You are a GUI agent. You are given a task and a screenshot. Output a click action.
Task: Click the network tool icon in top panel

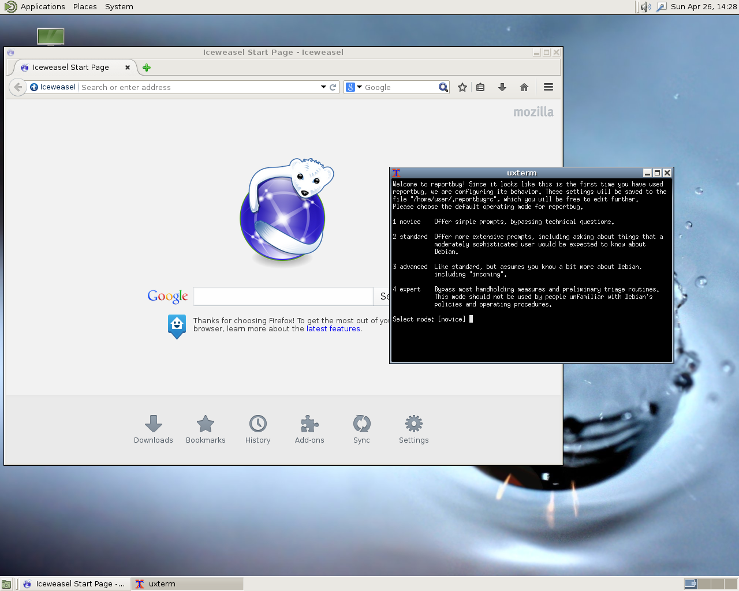[x=662, y=6]
